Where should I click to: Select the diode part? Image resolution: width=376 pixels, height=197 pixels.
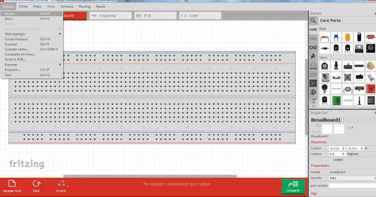(325, 48)
